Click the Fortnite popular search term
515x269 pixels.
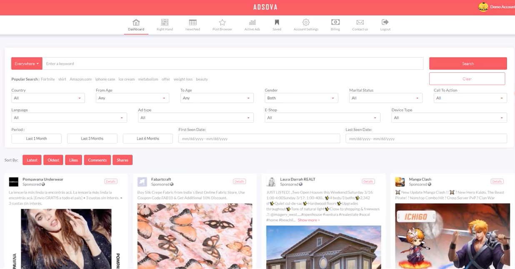(48, 79)
